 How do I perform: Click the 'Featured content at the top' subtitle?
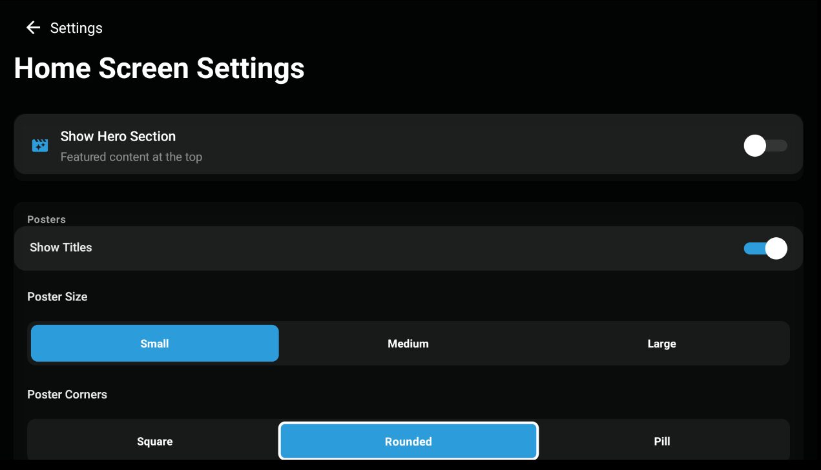click(x=131, y=157)
